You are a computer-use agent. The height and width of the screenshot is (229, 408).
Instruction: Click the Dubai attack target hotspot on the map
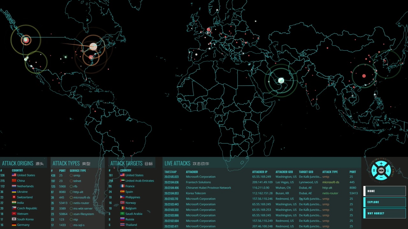point(281,81)
